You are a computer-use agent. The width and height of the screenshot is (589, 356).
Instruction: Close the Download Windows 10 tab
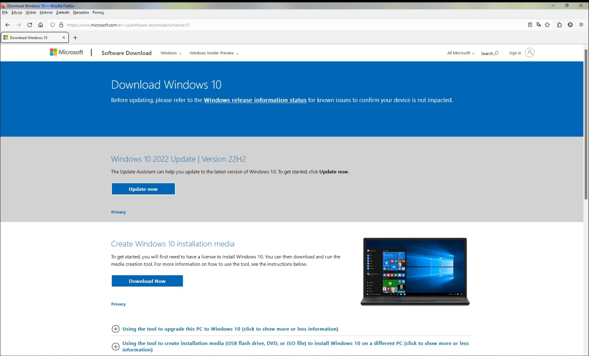64,38
